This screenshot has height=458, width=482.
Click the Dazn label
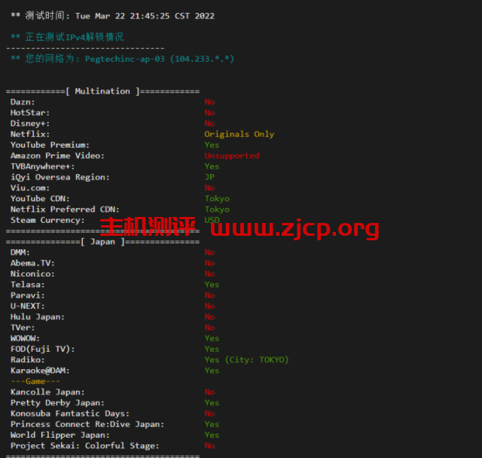[23, 102]
